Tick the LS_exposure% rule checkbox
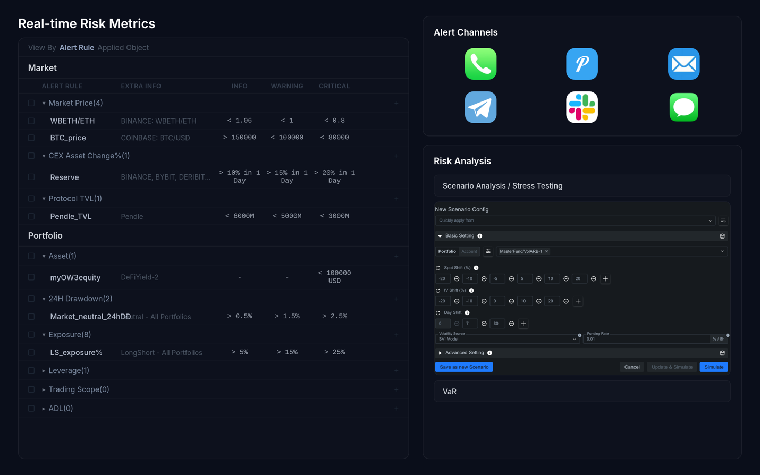This screenshot has height=475, width=760. [31, 353]
